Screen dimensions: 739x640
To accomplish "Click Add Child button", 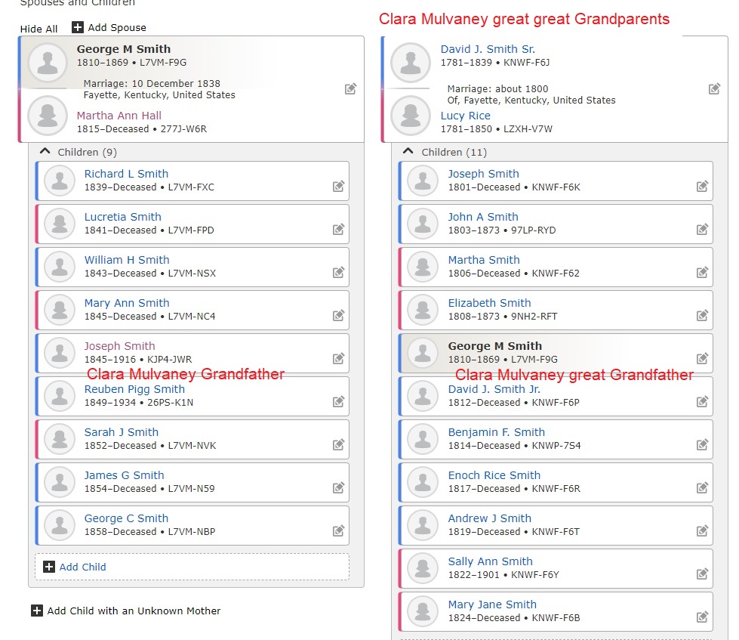I will click(x=192, y=567).
